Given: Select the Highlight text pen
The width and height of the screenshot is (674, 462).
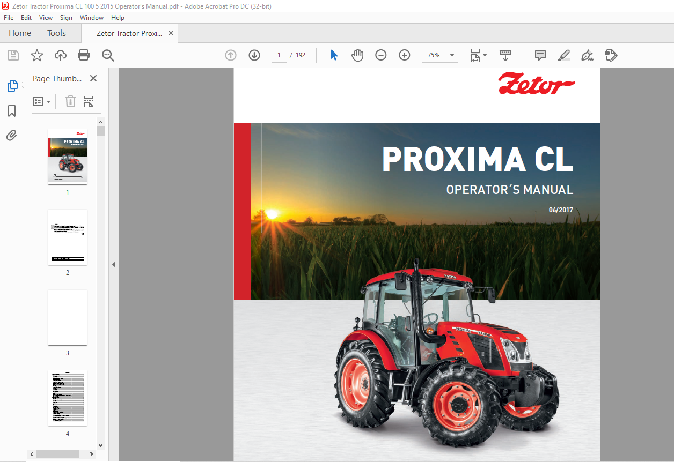Looking at the screenshot, I should pos(564,55).
